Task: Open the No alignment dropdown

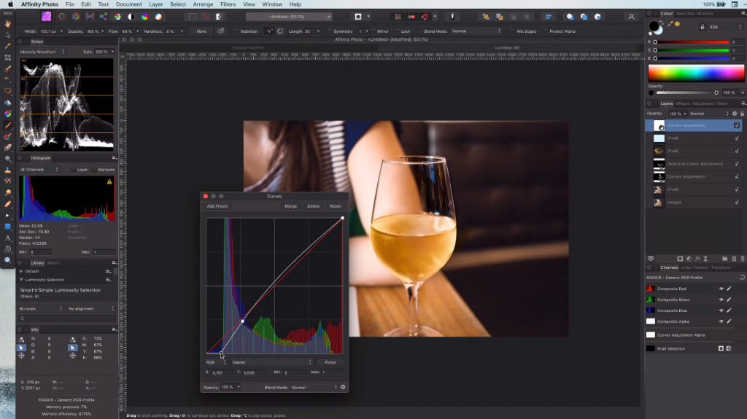Action: click(x=90, y=308)
